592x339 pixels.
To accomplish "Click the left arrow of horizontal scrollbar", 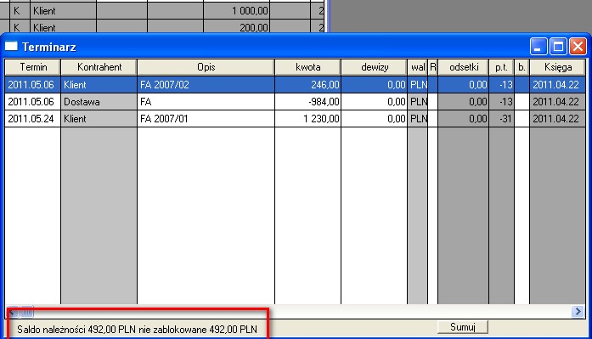I will click(12, 312).
